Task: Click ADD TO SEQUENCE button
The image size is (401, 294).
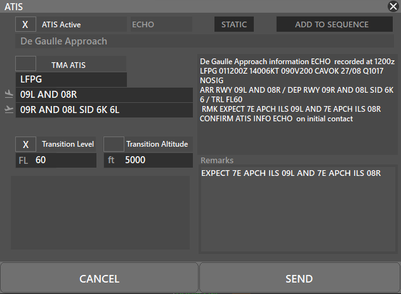Action: [334, 24]
